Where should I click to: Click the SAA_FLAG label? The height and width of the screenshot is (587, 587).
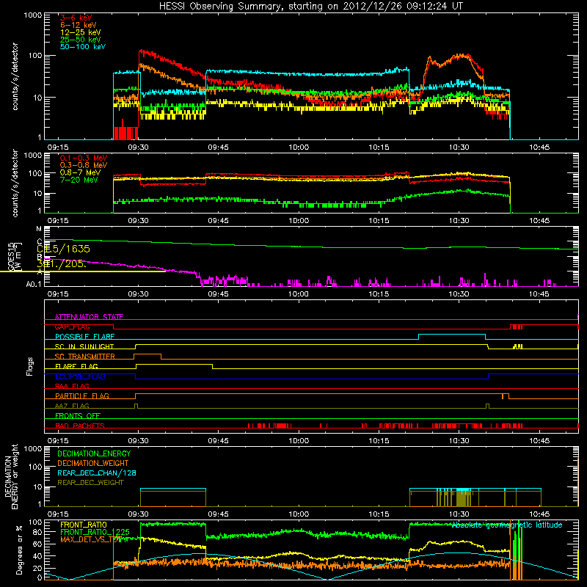[72, 386]
